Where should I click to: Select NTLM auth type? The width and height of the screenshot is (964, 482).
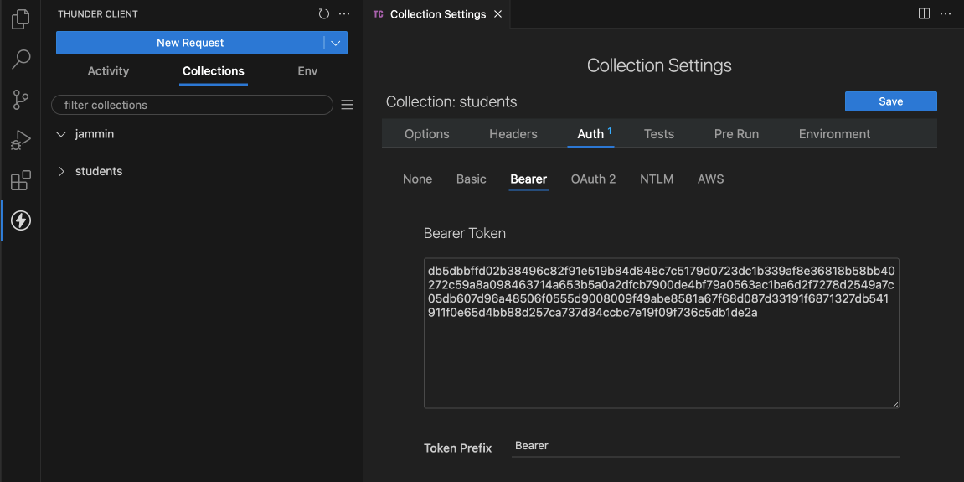(x=657, y=179)
